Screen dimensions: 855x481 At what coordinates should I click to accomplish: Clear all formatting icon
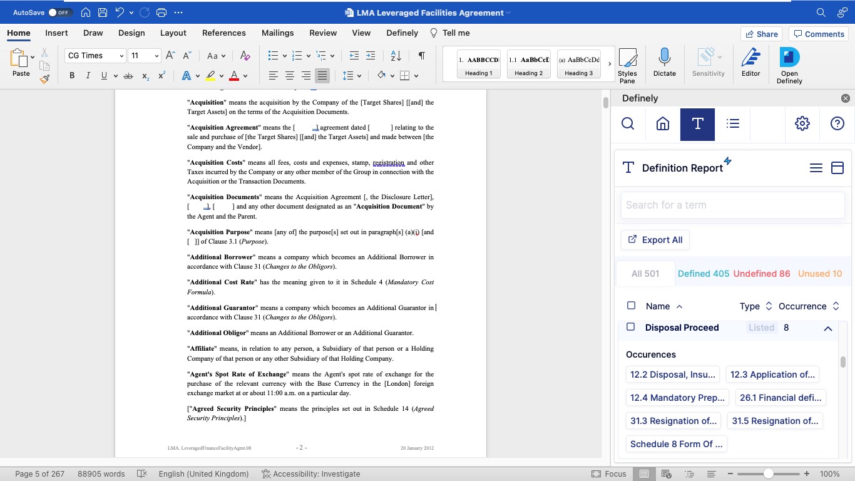pyautogui.click(x=245, y=56)
